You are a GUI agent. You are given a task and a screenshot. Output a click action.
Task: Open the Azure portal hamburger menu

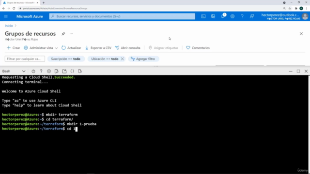(6, 16)
